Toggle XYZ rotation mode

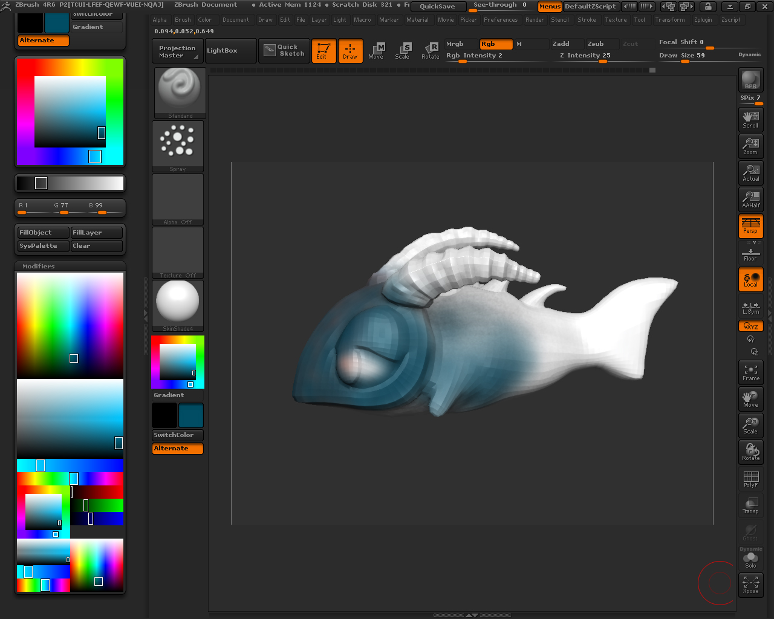750,326
